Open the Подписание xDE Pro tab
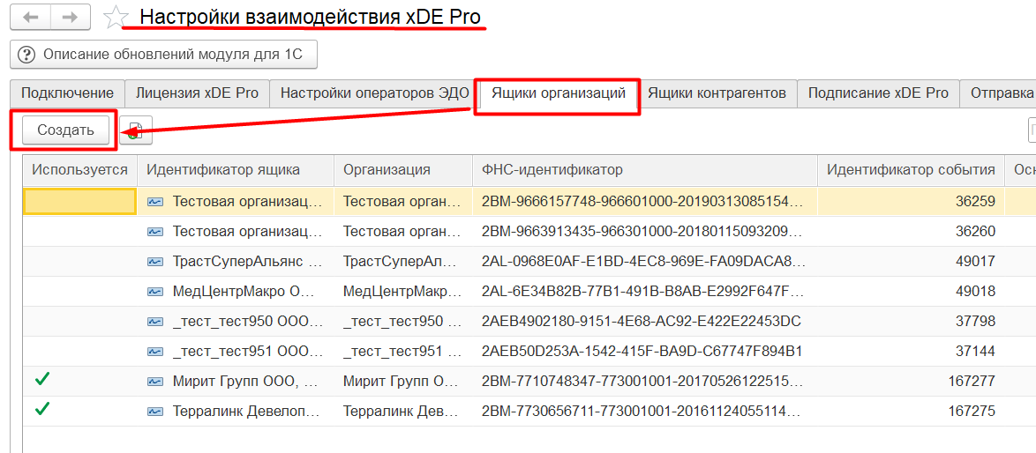1036x453 pixels. click(x=878, y=93)
